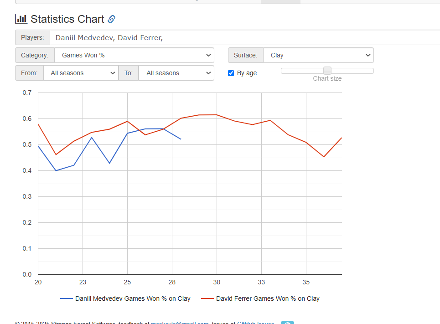
Task: Click the By age label text
Action: (247, 73)
